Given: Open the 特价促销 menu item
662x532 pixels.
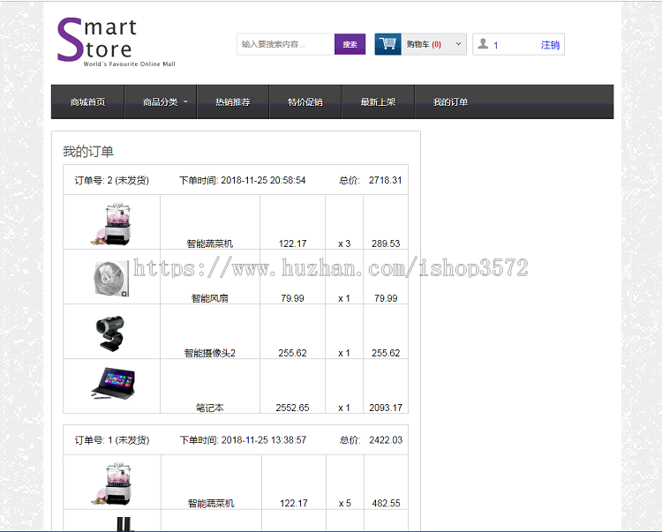Looking at the screenshot, I should [305, 101].
